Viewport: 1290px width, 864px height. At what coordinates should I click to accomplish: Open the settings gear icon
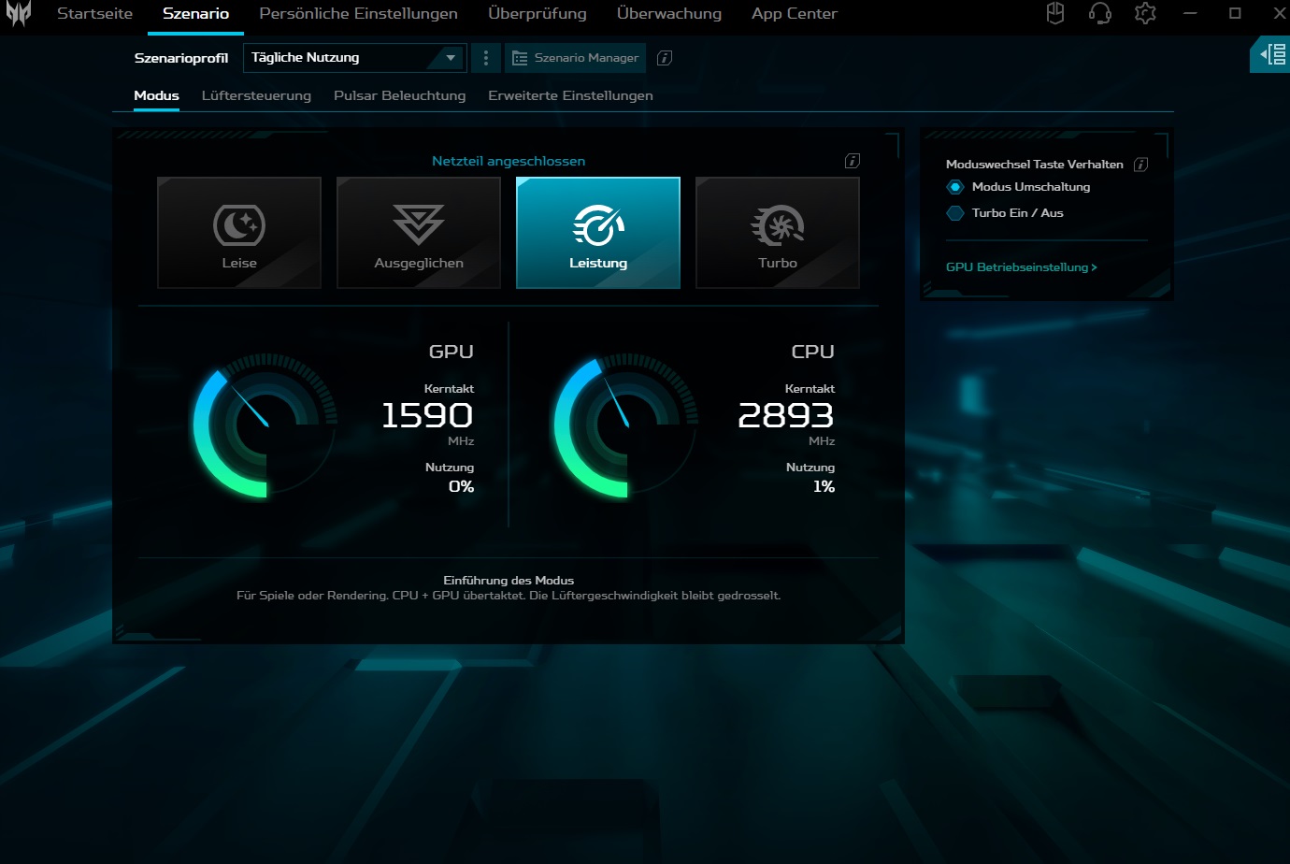pyautogui.click(x=1145, y=14)
